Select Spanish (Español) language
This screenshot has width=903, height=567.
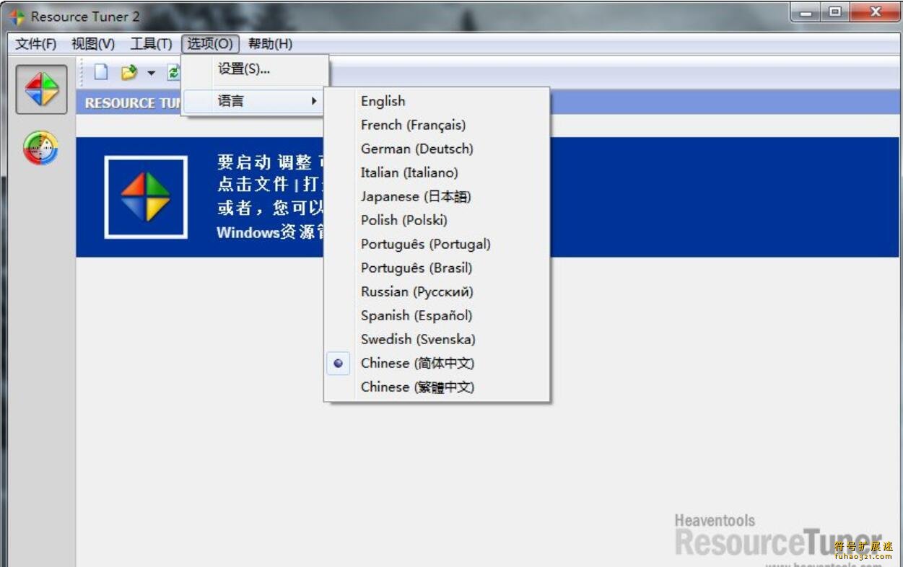pyautogui.click(x=437, y=315)
